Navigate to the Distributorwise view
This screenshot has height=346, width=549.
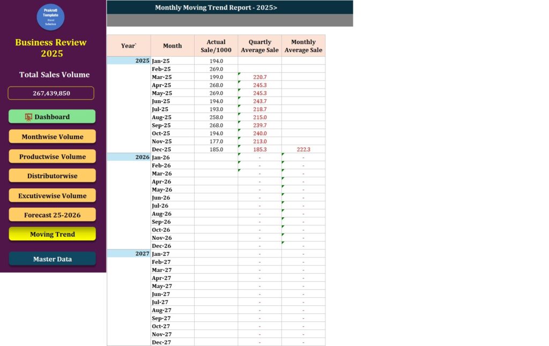tap(52, 175)
